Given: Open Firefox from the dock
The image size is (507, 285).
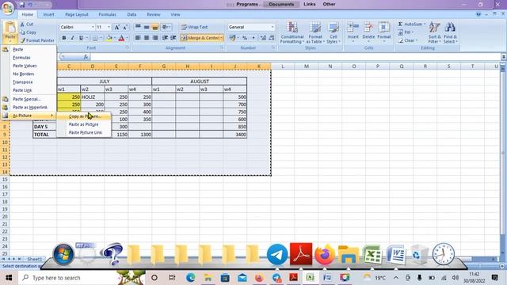Looking at the screenshot, I should 325,255.
